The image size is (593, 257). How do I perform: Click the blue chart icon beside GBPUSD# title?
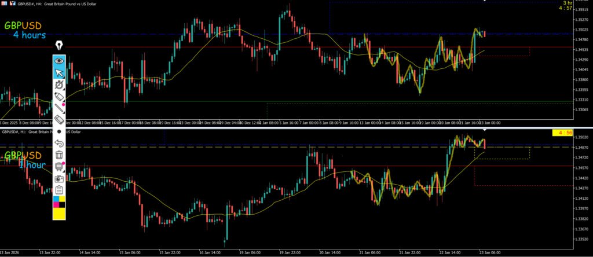[x=12, y=3]
